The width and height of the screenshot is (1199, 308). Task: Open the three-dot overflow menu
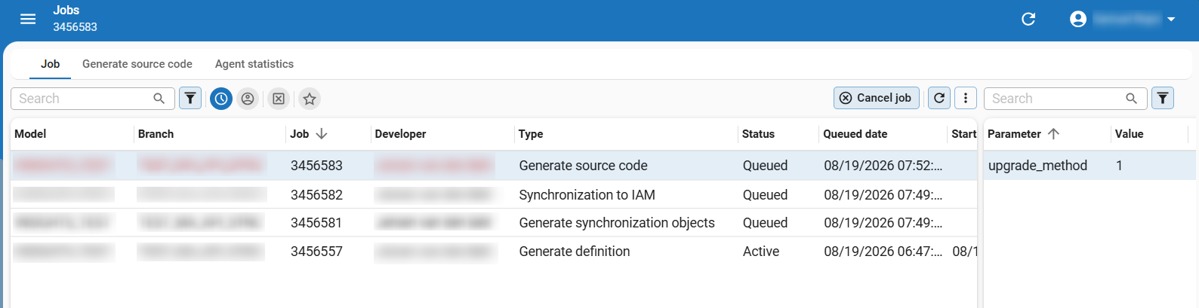[x=966, y=98]
